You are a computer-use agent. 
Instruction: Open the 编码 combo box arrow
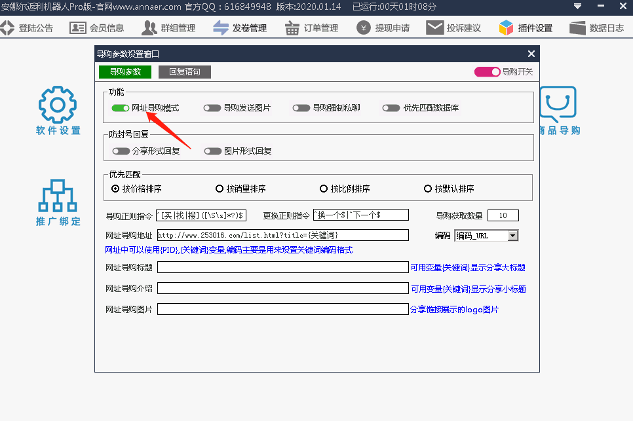[x=512, y=236]
